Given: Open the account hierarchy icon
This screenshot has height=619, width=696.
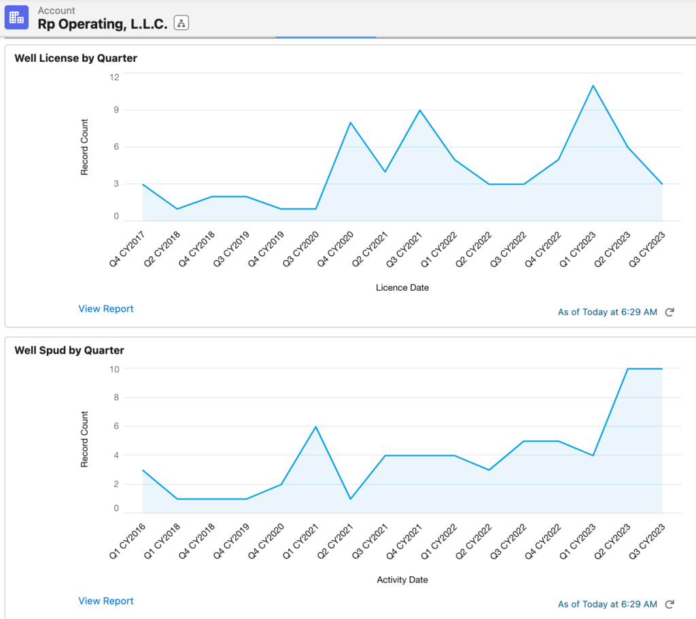Looking at the screenshot, I should [181, 23].
